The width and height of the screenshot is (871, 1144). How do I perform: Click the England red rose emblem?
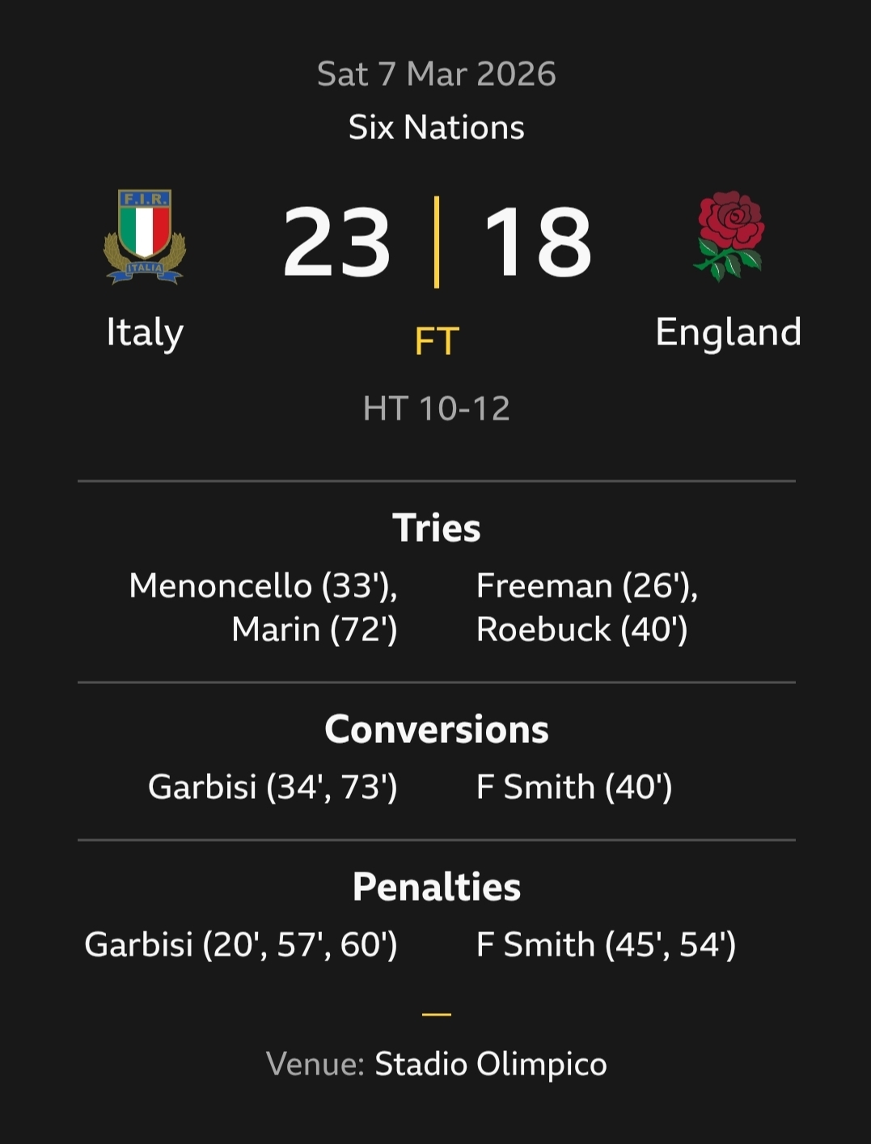tap(729, 235)
